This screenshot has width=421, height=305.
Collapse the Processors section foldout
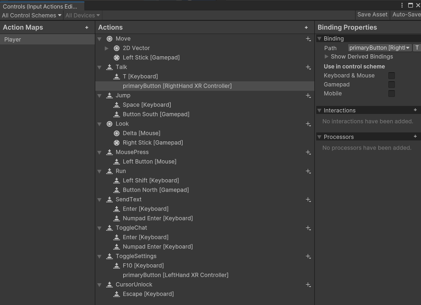pyautogui.click(x=319, y=137)
